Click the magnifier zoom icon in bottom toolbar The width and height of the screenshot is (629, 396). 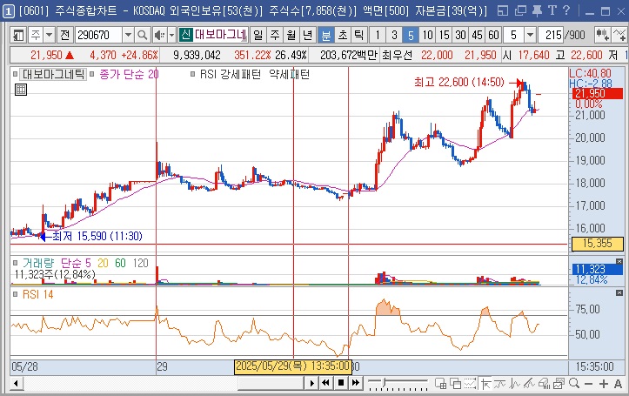(x=574, y=384)
